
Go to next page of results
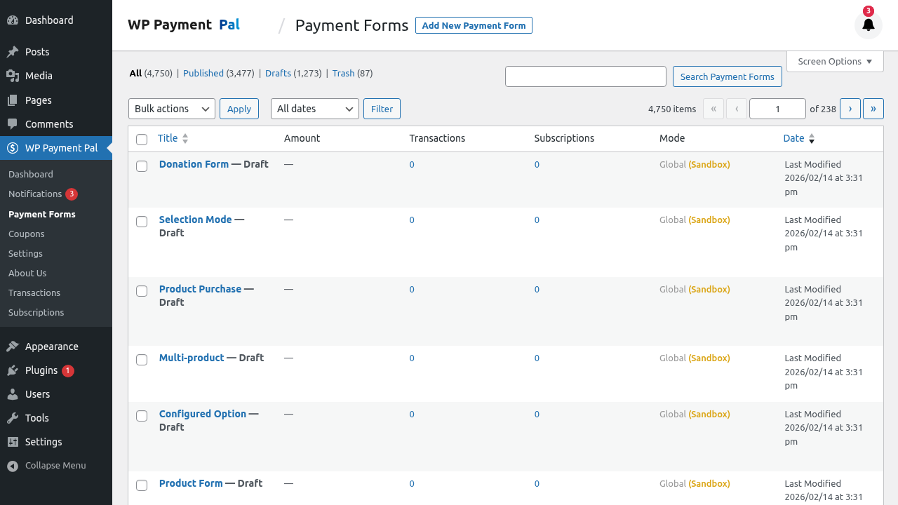coord(850,109)
